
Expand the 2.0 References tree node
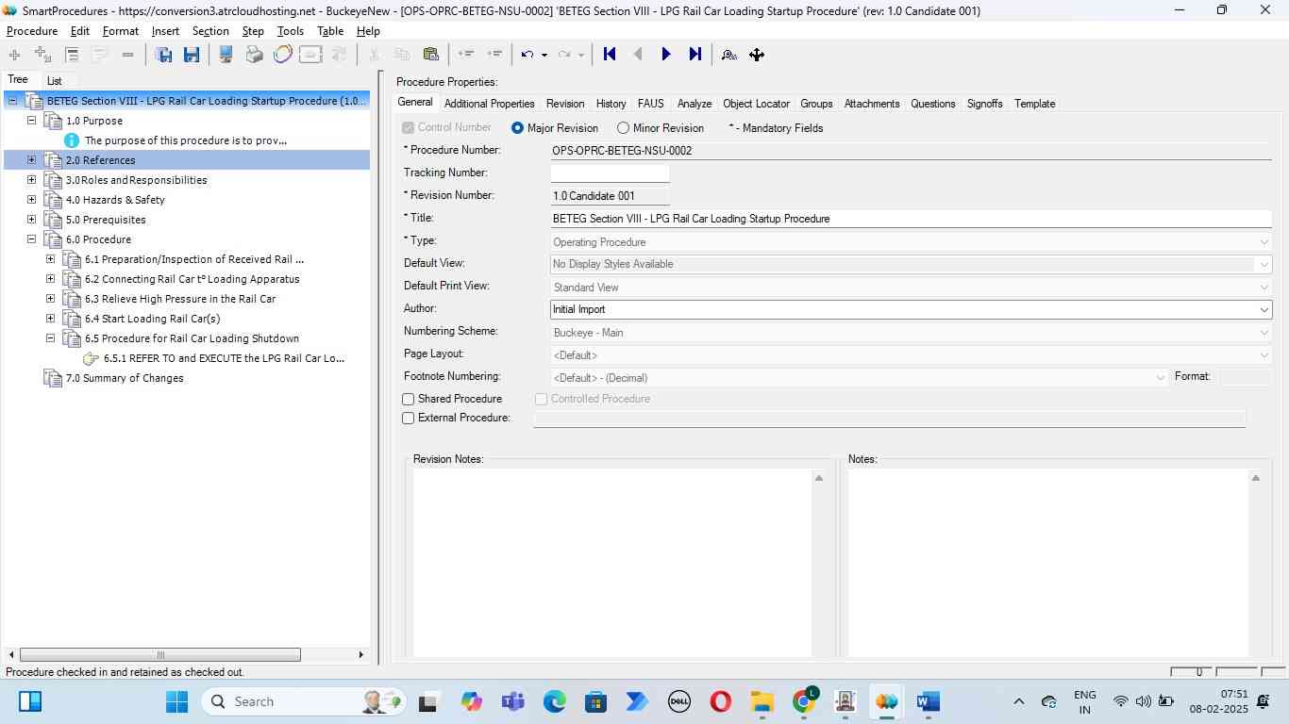pyautogui.click(x=31, y=160)
